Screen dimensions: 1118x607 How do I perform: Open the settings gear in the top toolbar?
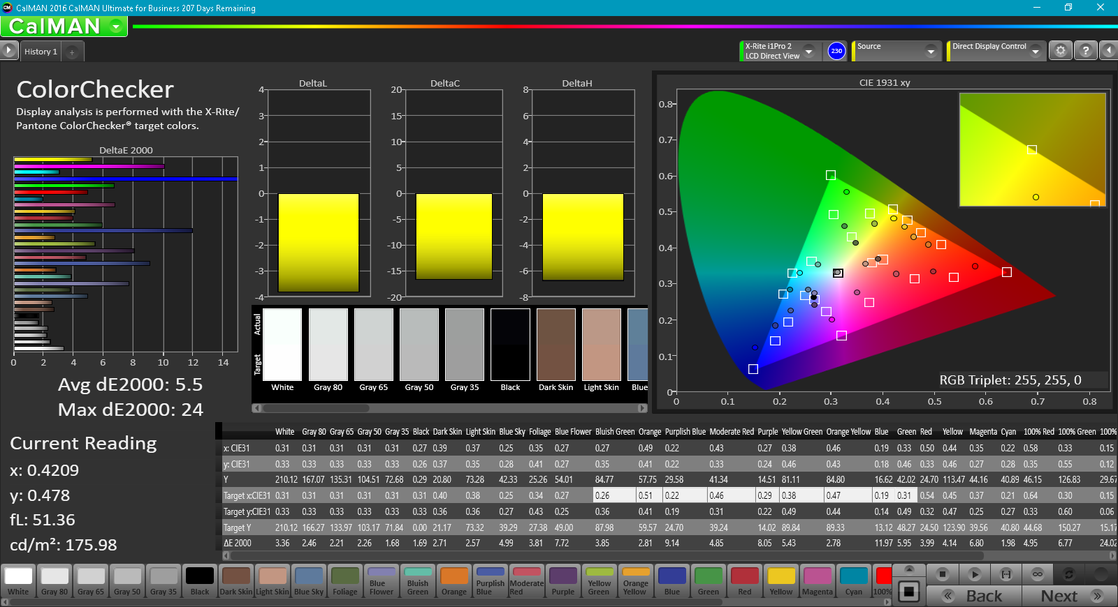pos(1061,51)
